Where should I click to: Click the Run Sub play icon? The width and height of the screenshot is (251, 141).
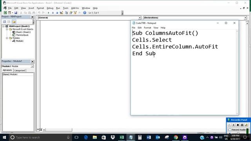click(49, 13)
